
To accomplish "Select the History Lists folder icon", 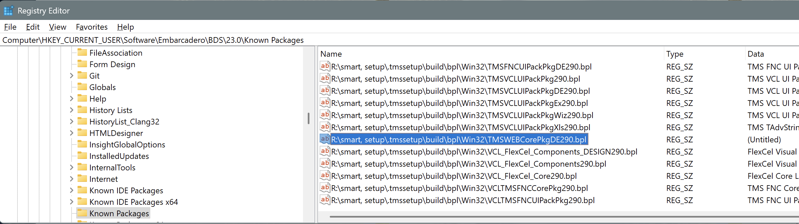I will 82,110.
